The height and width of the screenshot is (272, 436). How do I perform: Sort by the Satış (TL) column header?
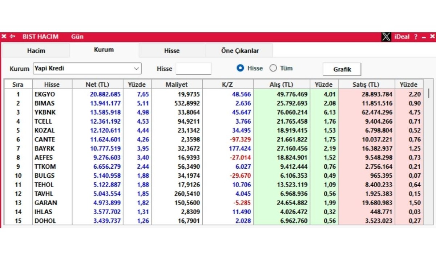point(366,85)
